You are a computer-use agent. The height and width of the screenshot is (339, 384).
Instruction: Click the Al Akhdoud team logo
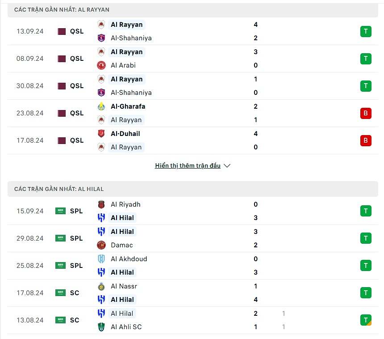click(x=101, y=259)
